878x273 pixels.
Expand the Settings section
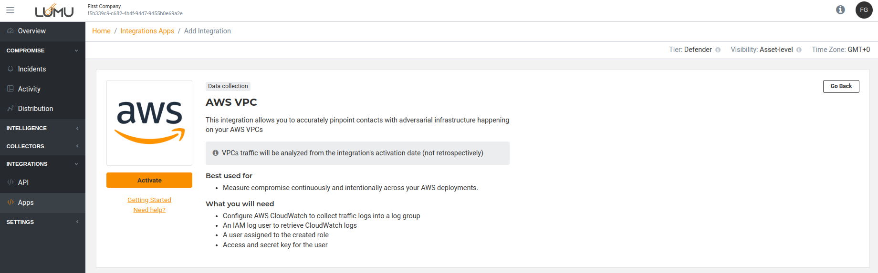77,222
